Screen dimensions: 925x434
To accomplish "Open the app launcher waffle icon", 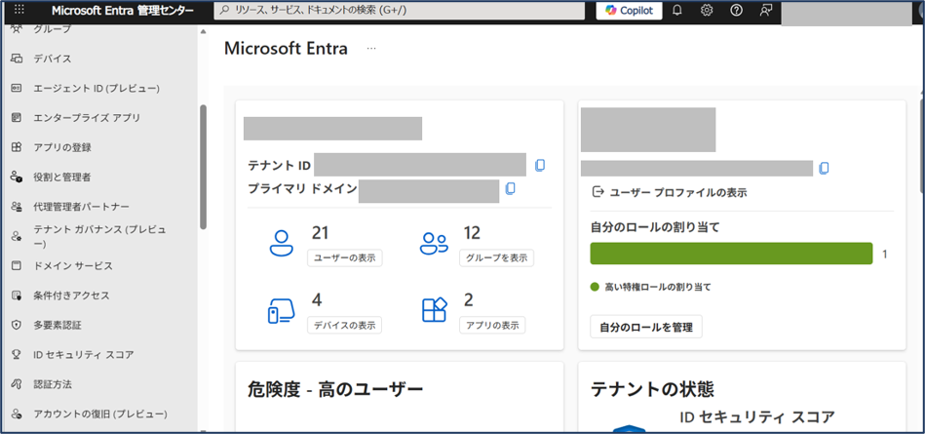I will [19, 10].
